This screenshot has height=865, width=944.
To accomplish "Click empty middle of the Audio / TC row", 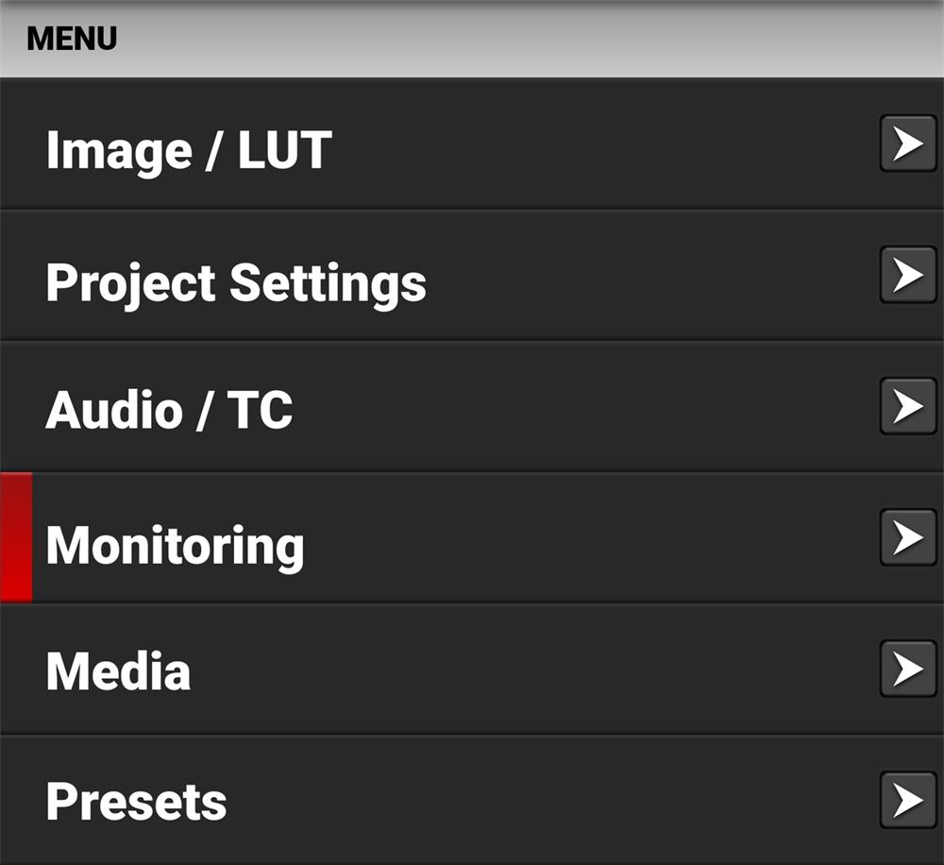I will (585, 407).
